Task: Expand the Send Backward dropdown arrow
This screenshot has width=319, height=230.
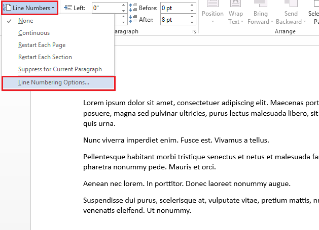Action: (x=305, y=22)
